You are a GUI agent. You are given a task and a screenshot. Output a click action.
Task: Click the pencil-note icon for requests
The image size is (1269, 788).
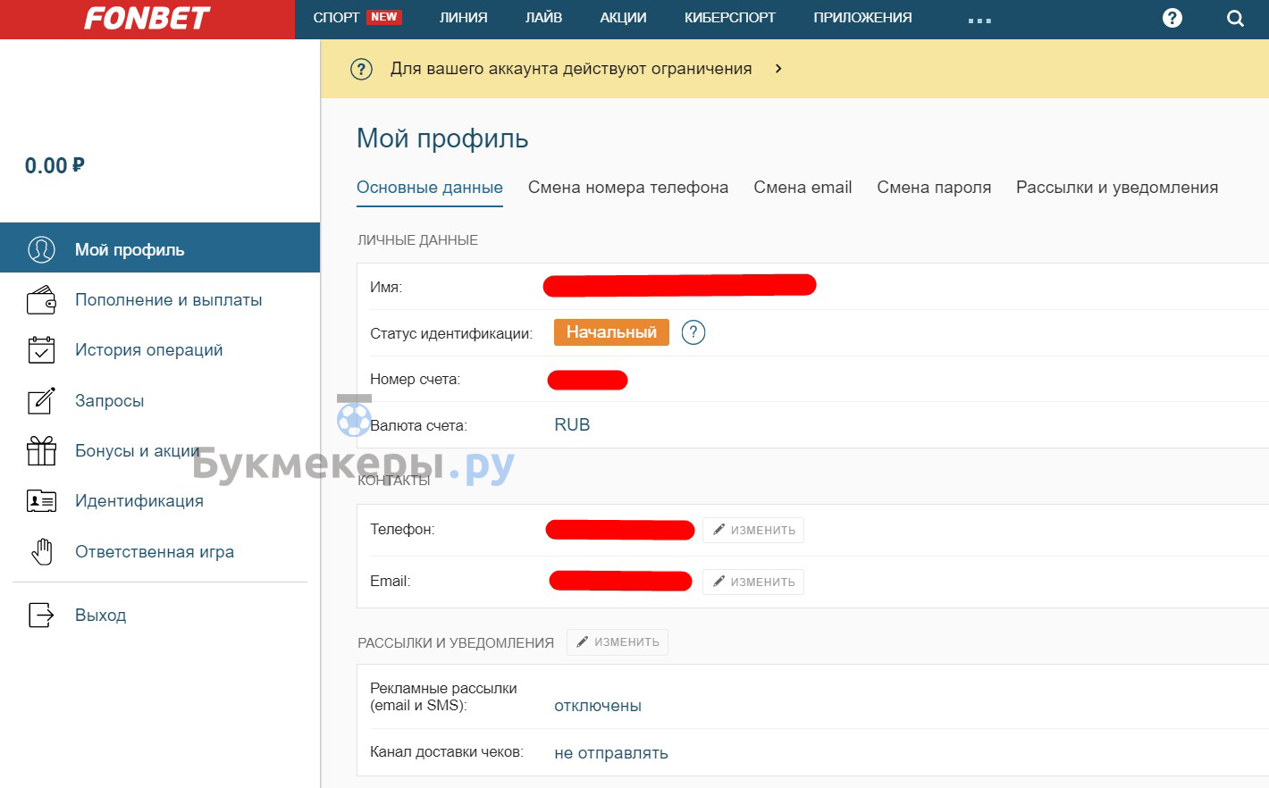(41, 400)
